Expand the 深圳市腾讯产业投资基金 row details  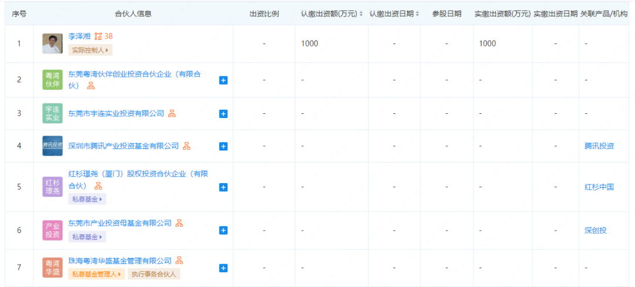point(223,146)
